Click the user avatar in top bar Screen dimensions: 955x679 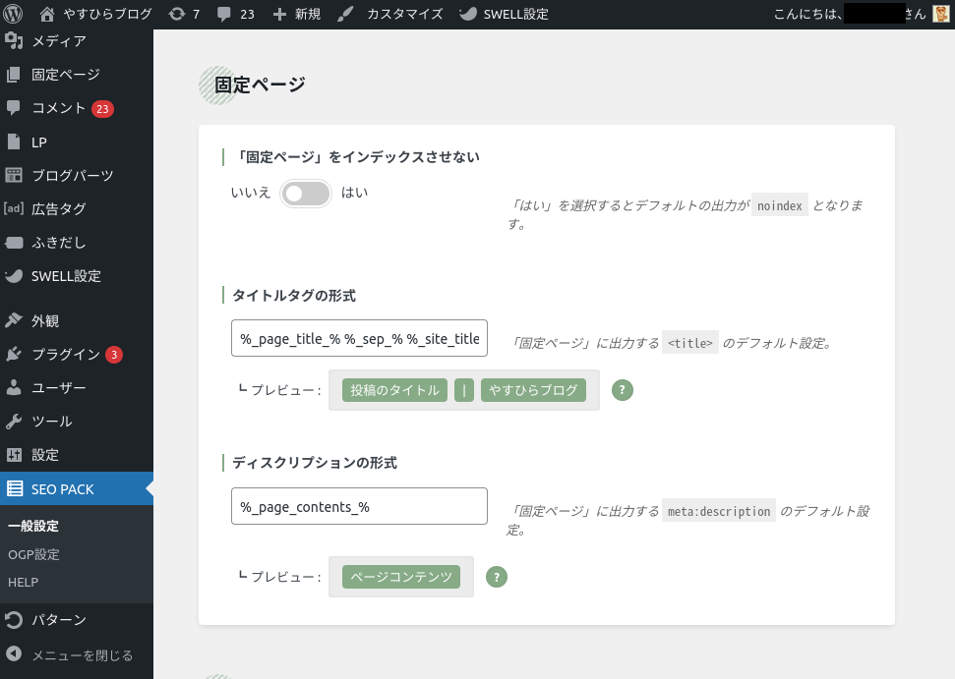[x=941, y=14]
